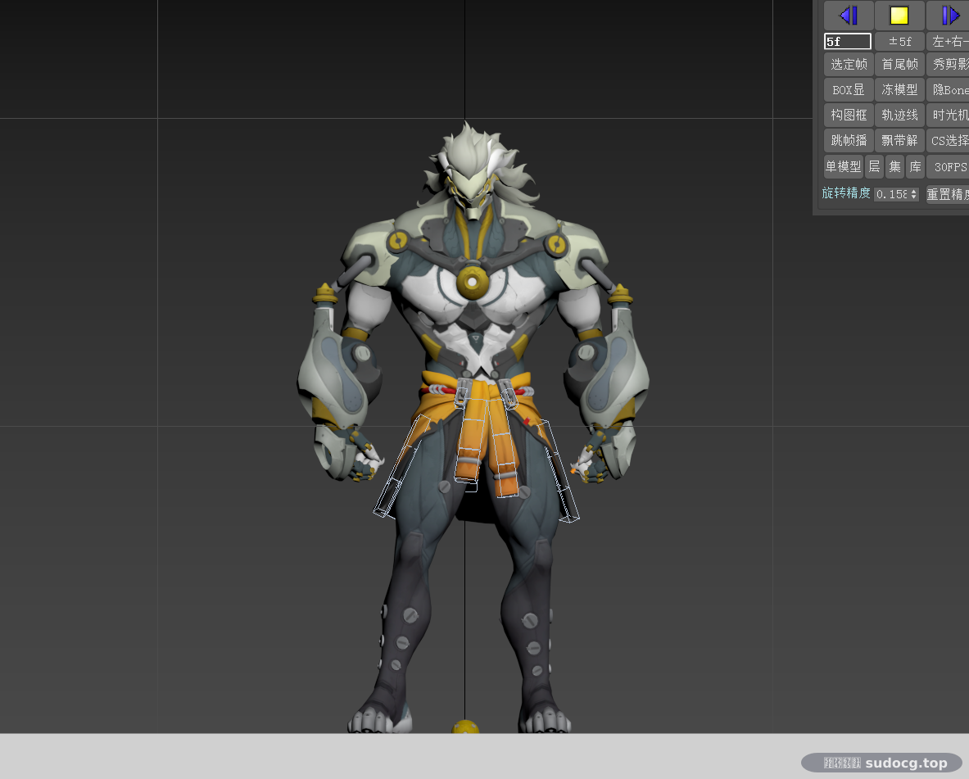969x779 pixels.
Task: Open the 集 set tab
Action: (x=894, y=166)
